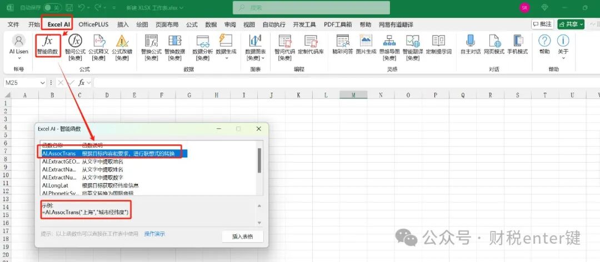The height and width of the screenshot is (262, 600).
Task: Switch to 网页模式 web mode
Action: (x=494, y=44)
